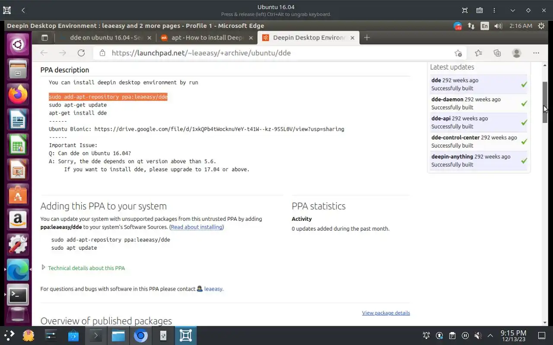The image size is (553, 345).
Task: Go back in Edge browser
Action: [44, 53]
